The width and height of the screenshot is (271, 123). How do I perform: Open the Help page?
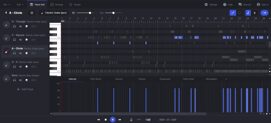click(x=228, y=5)
